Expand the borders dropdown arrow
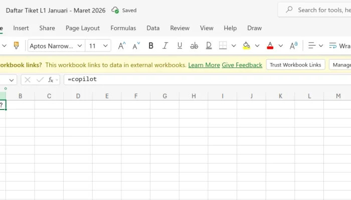 click(x=234, y=46)
